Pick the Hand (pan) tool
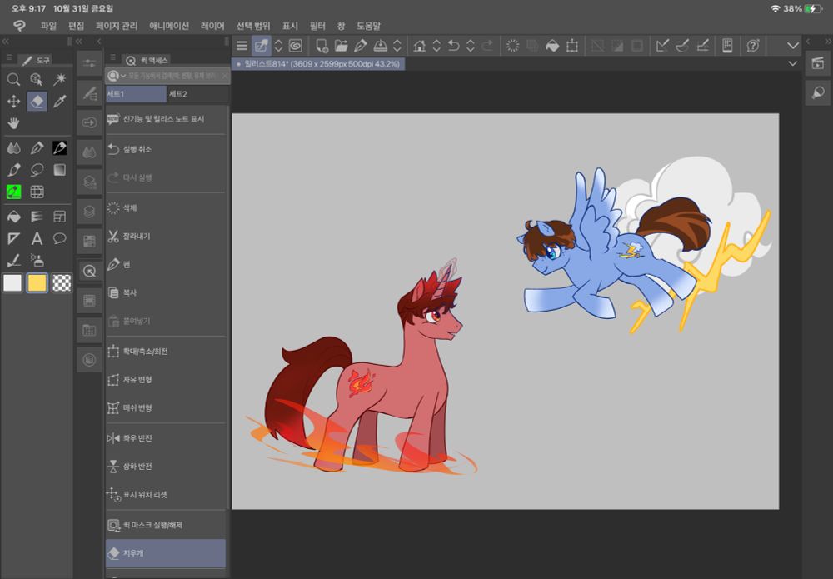The height and width of the screenshot is (579, 833). pyautogui.click(x=13, y=123)
